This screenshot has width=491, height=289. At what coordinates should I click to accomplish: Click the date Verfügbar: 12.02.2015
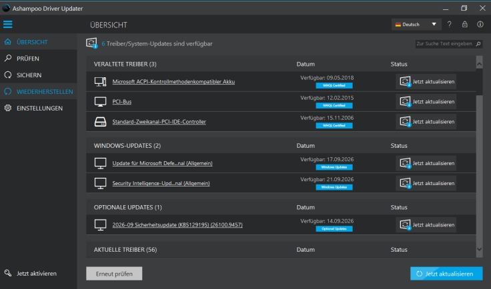coord(327,98)
